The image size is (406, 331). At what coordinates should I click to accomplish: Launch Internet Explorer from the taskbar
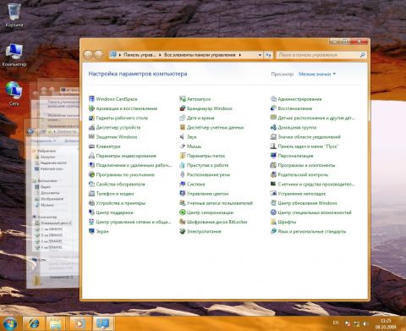pos(34,323)
